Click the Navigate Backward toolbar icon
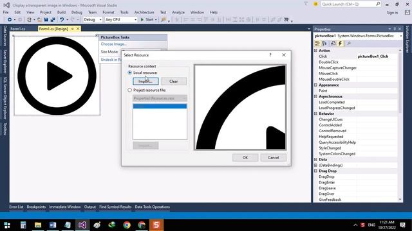412x231 pixels. tap(10, 20)
